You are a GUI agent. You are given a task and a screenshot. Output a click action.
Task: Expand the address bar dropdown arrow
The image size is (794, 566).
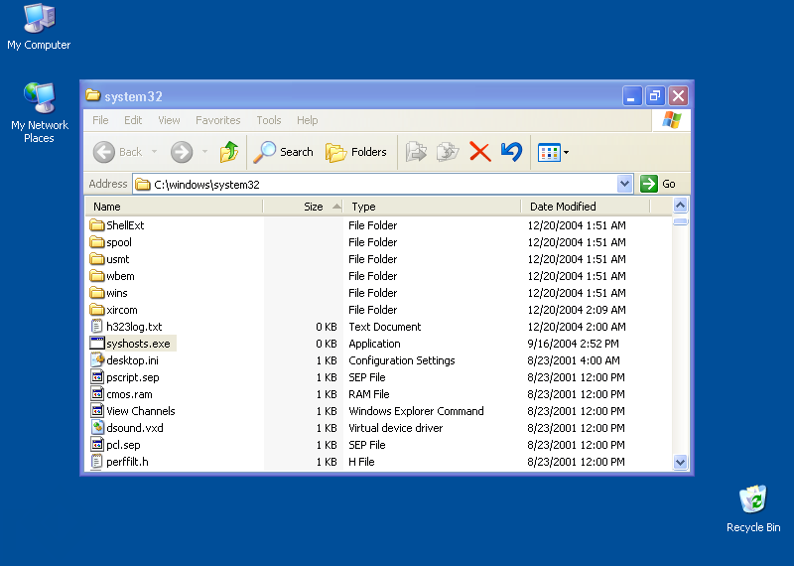(624, 184)
